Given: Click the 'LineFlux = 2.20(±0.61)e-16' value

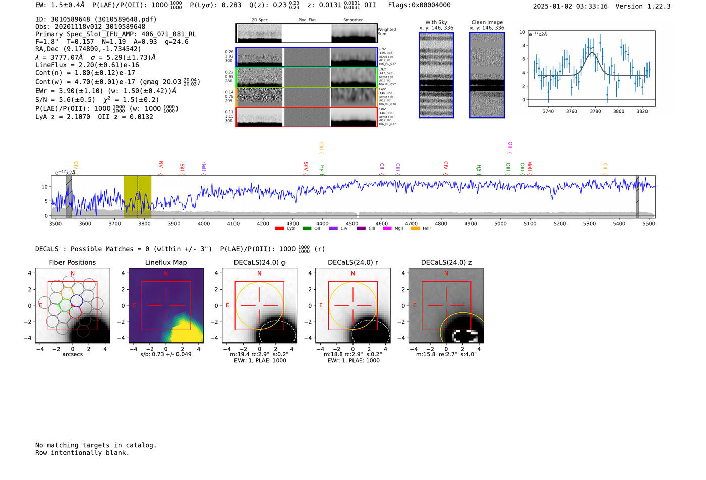Looking at the screenshot, I should [x=87, y=65].
